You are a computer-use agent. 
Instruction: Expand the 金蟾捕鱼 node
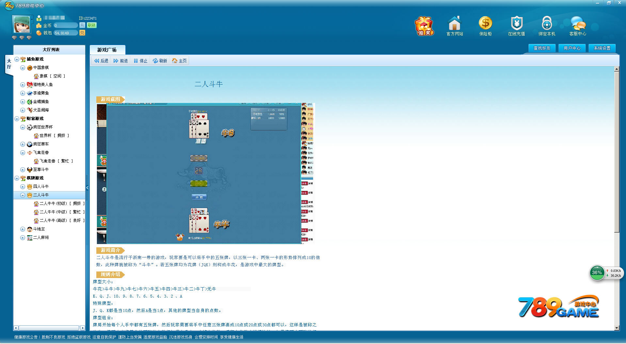click(x=23, y=102)
